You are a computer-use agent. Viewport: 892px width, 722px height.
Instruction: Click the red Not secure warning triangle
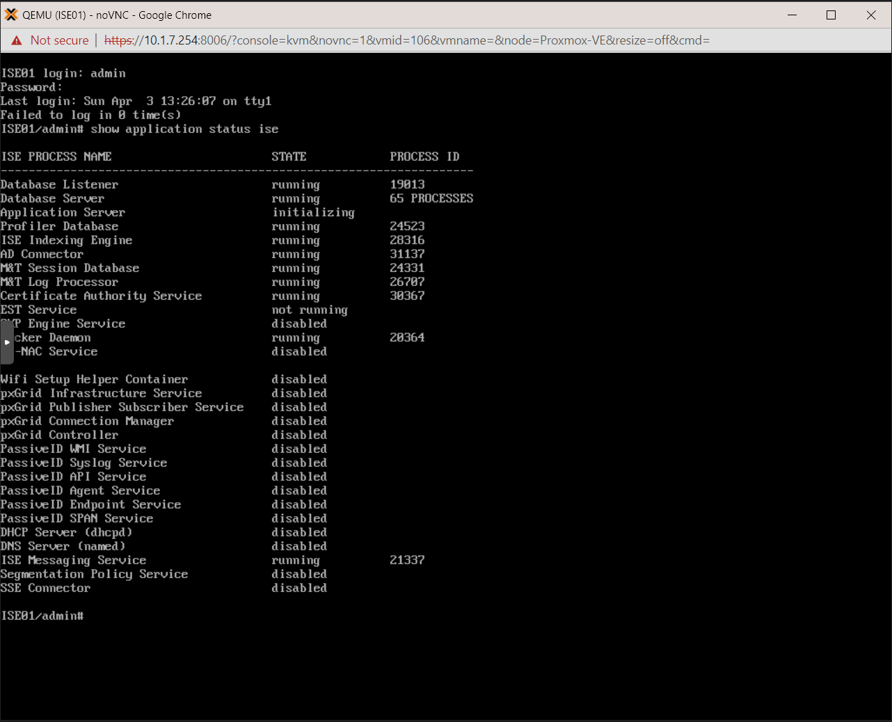click(16, 40)
